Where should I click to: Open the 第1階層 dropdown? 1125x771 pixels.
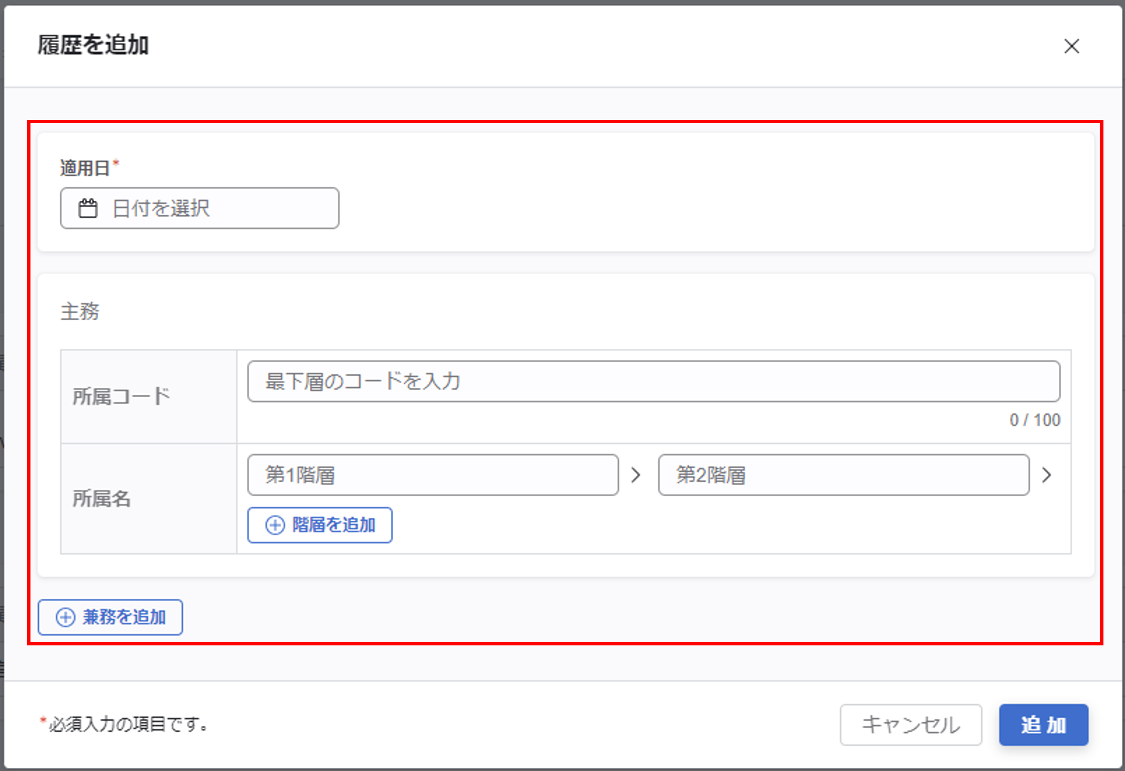click(x=433, y=475)
